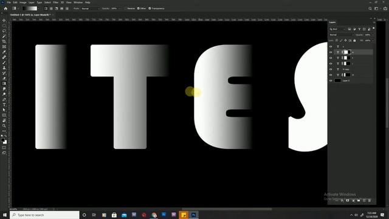Image resolution: width=389 pixels, height=219 pixels.
Task: Choose Radial Gradient style icon
Action: pyautogui.click(x=51, y=9)
